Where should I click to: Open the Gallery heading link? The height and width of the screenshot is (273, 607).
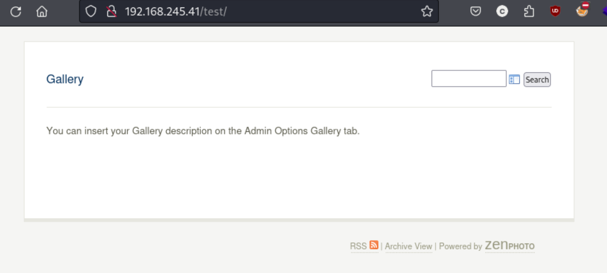pos(65,79)
